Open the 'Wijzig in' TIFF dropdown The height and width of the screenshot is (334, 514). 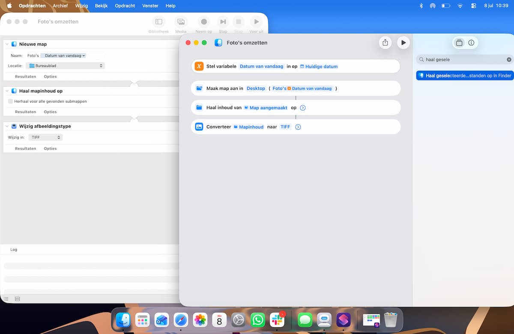pyautogui.click(x=45, y=137)
